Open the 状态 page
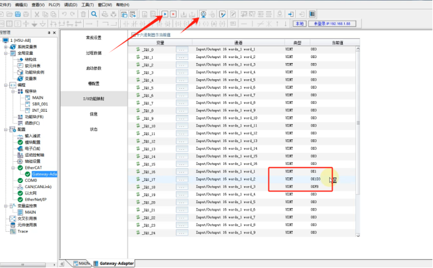The image size is (433, 268). click(x=94, y=129)
